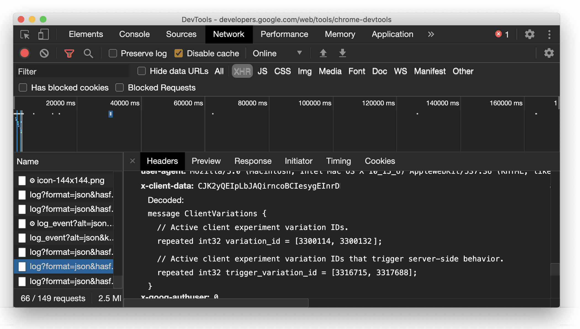Viewport: 580px width, 329px height.
Task: Click the Preview tab button
Action: [x=206, y=161]
